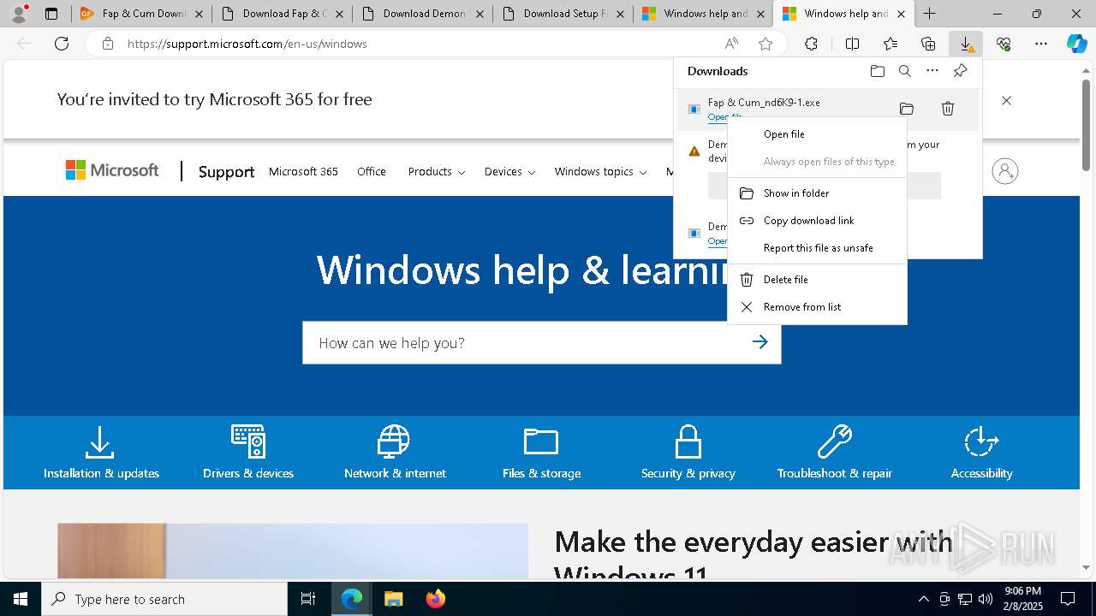Open Task View on taskbar
1096x616 pixels.
(308, 599)
